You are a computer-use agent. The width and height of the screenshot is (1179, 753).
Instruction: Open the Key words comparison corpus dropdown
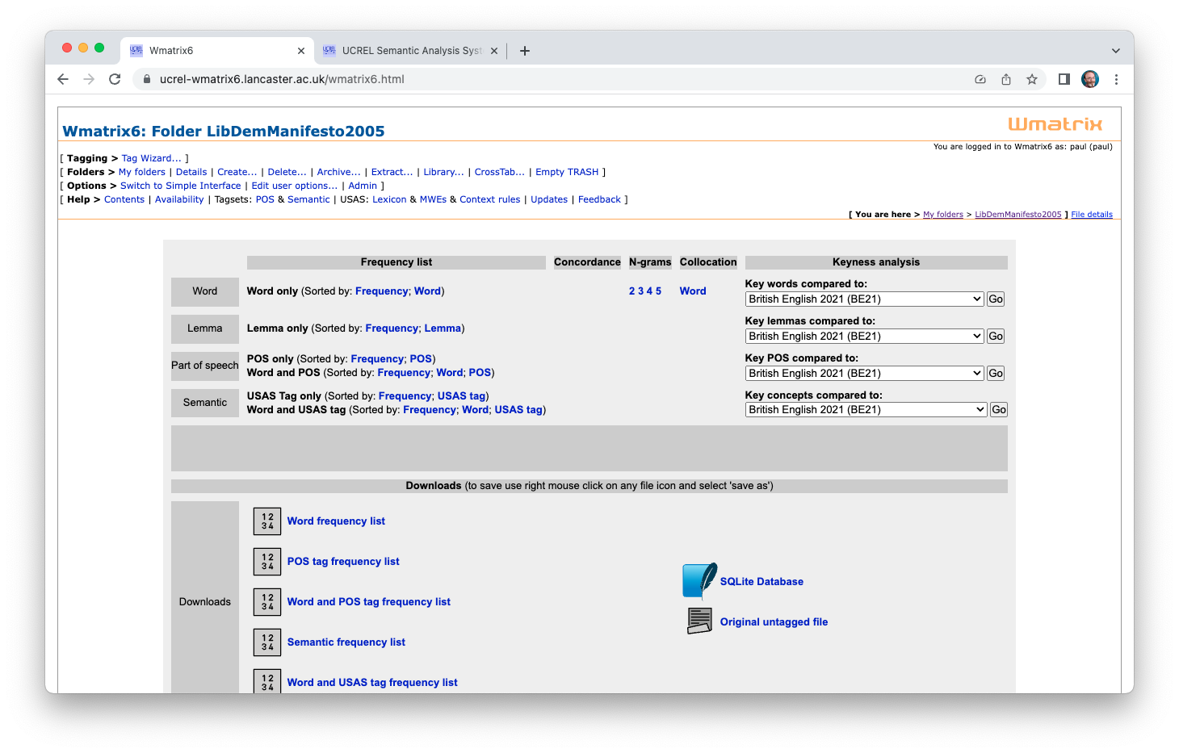point(864,299)
